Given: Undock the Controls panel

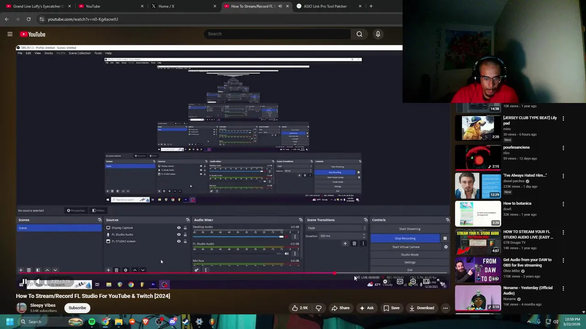Looking at the screenshot, I should tap(447, 220).
